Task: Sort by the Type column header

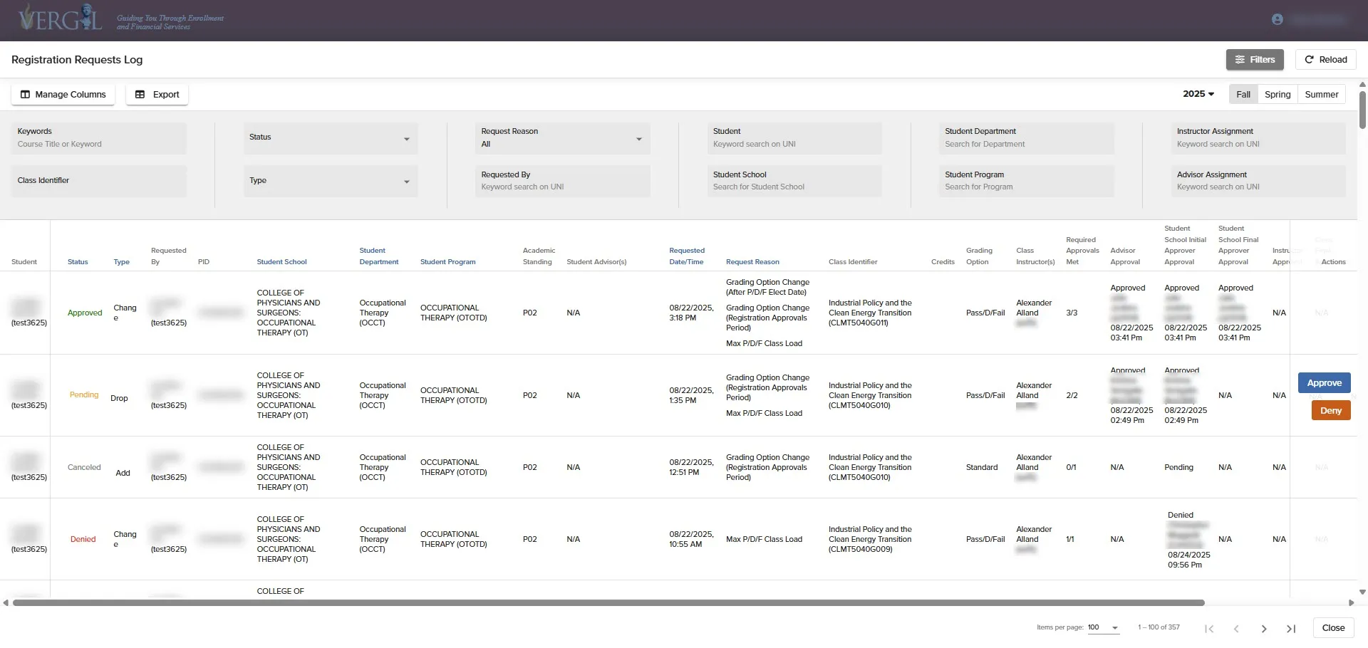Action: [x=122, y=262]
